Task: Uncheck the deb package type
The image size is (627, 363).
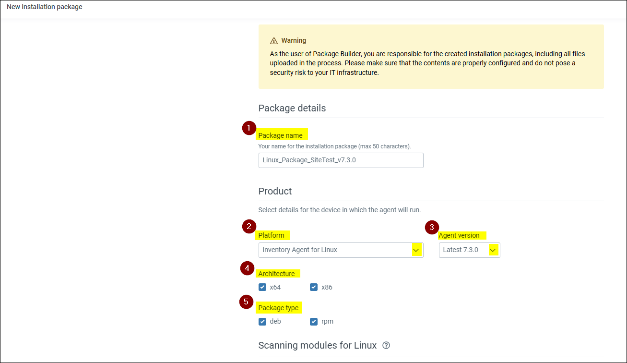Action: coord(262,322)
